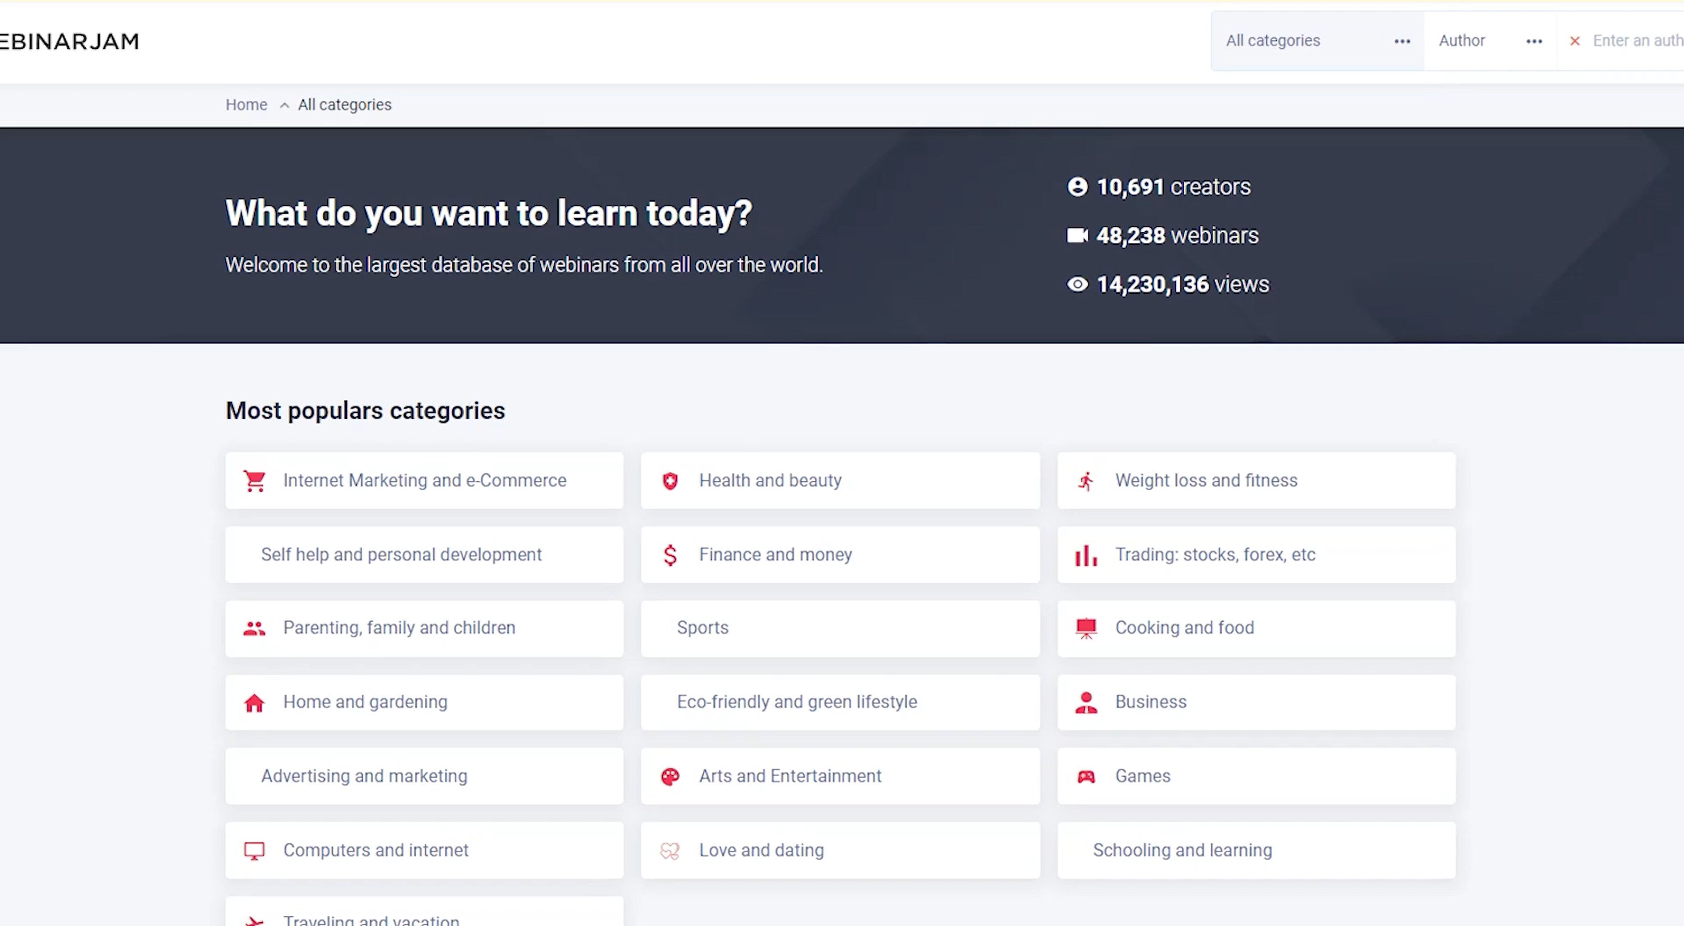Navigate to the Home breadcrumb link
Viewport: 1684px width, 926px height.
246,104
